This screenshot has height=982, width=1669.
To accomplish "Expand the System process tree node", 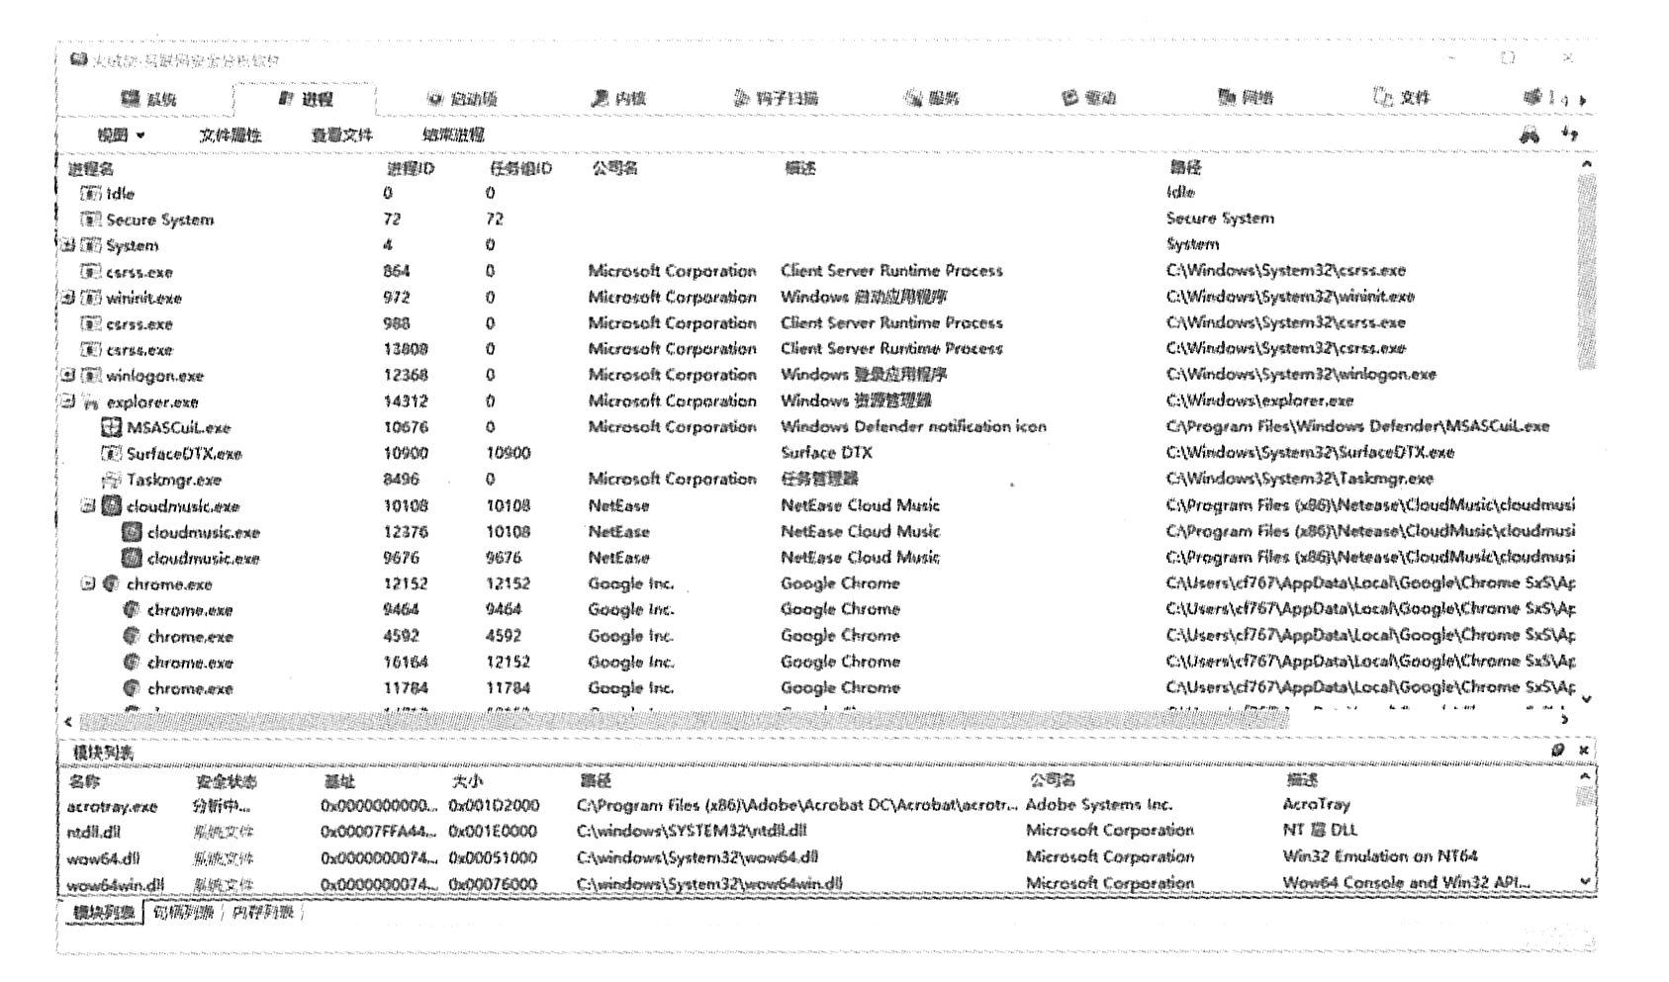I will pos(68,246).
